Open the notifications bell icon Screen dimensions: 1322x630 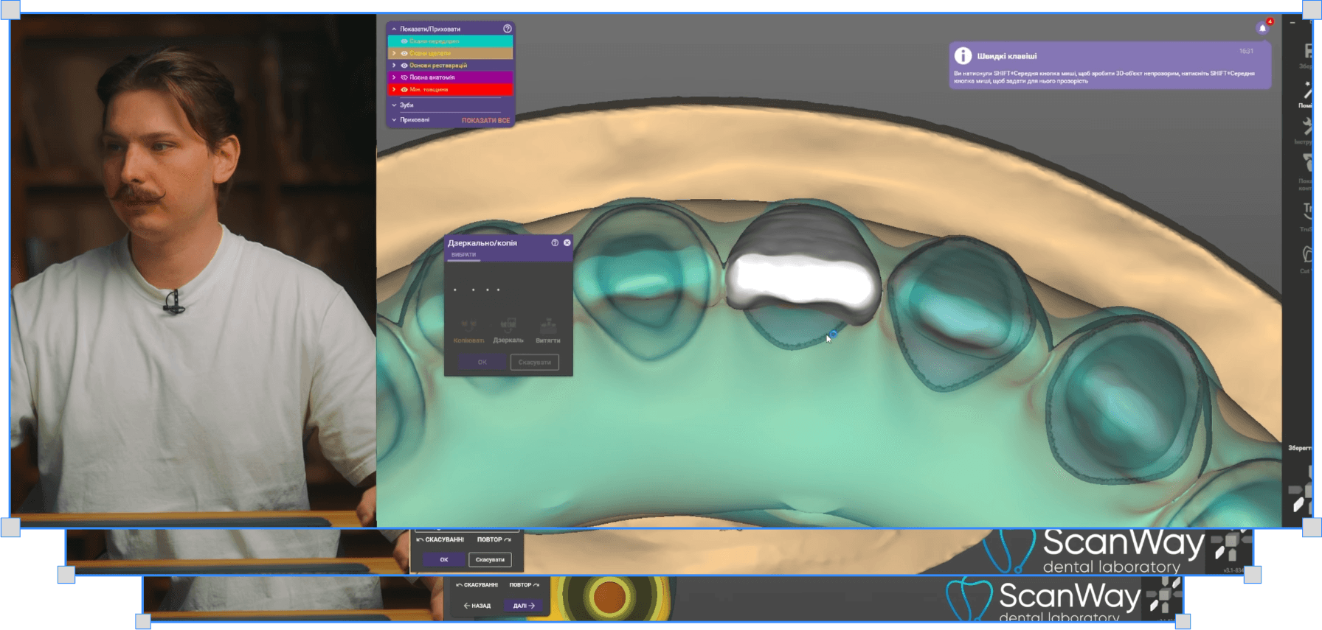(x=1262, y=28)
